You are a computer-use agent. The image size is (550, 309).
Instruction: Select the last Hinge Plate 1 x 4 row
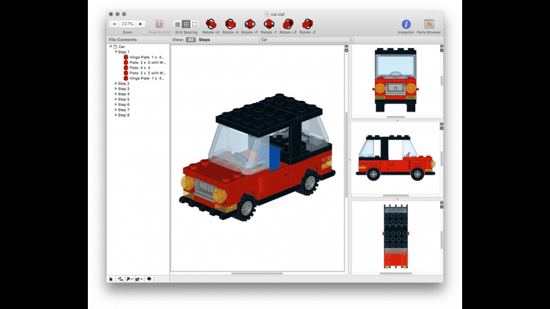pyautogui.click(x=138, y=78)
